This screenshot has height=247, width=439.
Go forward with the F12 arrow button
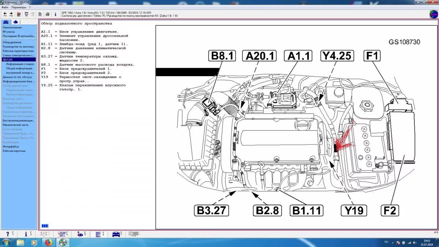[11, 14]
